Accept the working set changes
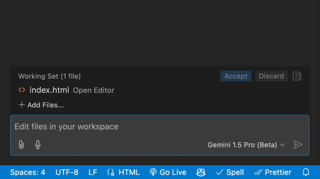This screenshot has width=320, height=179. pos(236,76)
